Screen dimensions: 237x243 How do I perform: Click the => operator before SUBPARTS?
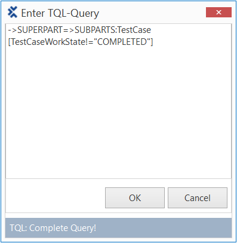(69, 30)
